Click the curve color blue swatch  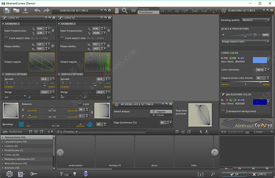(260, 60)
